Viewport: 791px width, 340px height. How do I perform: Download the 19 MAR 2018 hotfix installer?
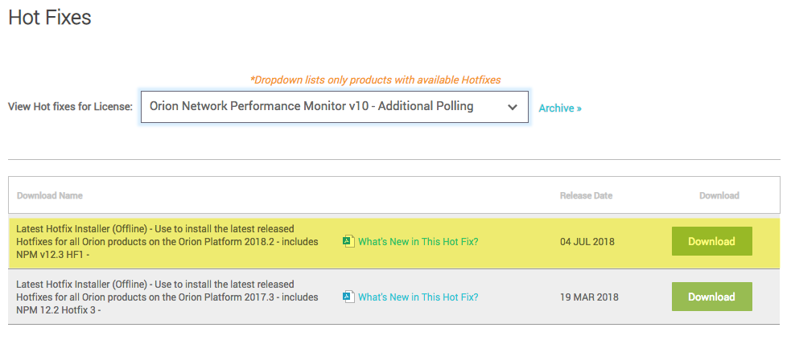pos(711,297)
